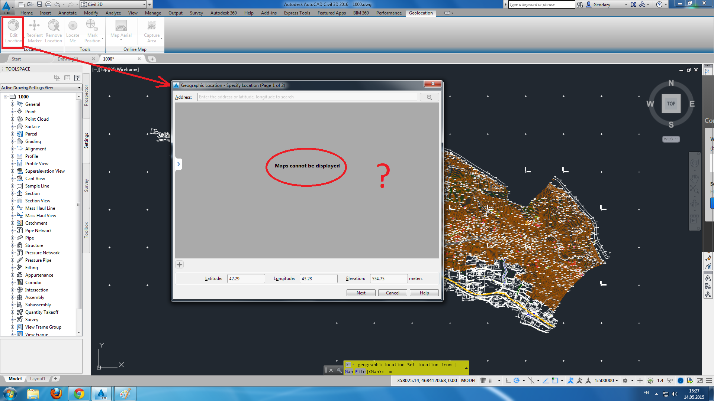Image resolution: width=714 pixels, height=401 pixels.
Task: Open the annotation scale 1:500000 dropdown
Action: pos(606,381)
